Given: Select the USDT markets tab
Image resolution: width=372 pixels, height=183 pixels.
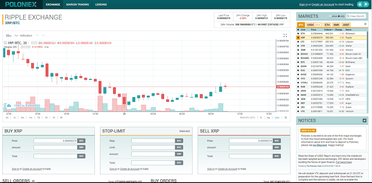Looking at the screenshot, I should [x=346, y=25].
